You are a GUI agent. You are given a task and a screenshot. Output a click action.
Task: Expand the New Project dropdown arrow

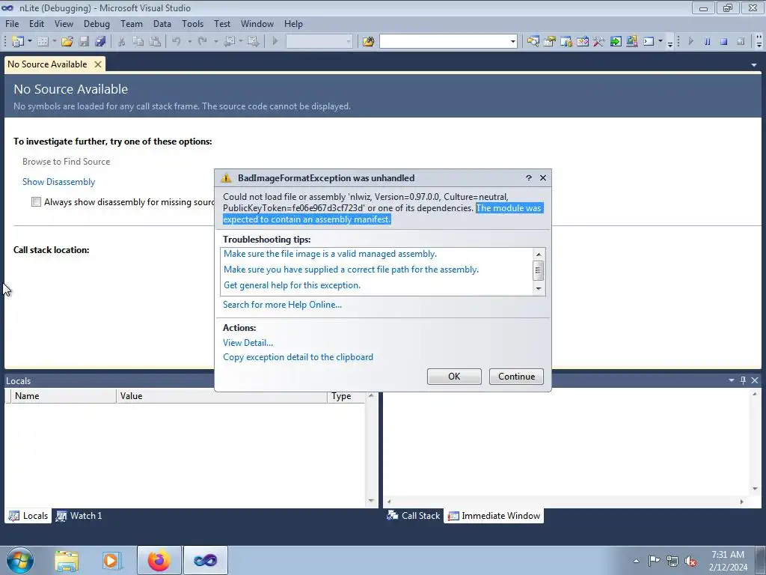coord(29,42)
